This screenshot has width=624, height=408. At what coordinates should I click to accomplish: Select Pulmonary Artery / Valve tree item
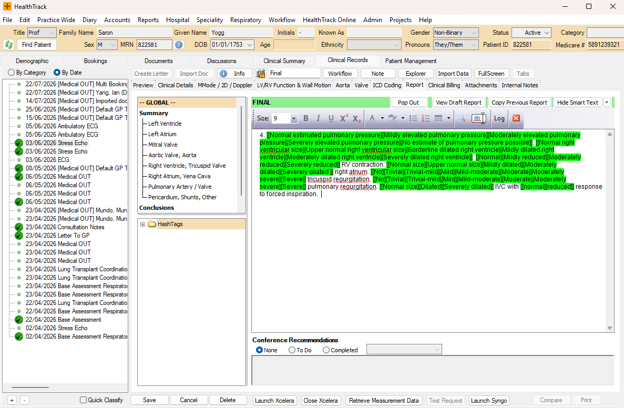pos(180,187)
